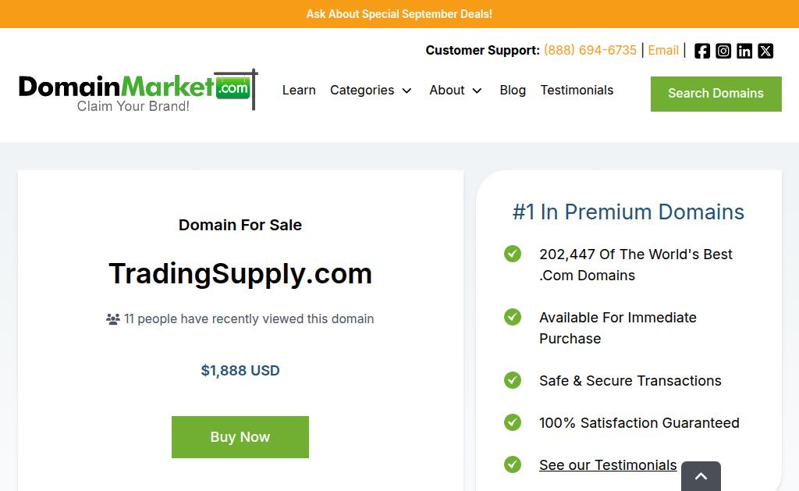The height and width of the screenshot is (491, 799).
Task: Open the LinkedIn social icon
Action: [744, 51]
